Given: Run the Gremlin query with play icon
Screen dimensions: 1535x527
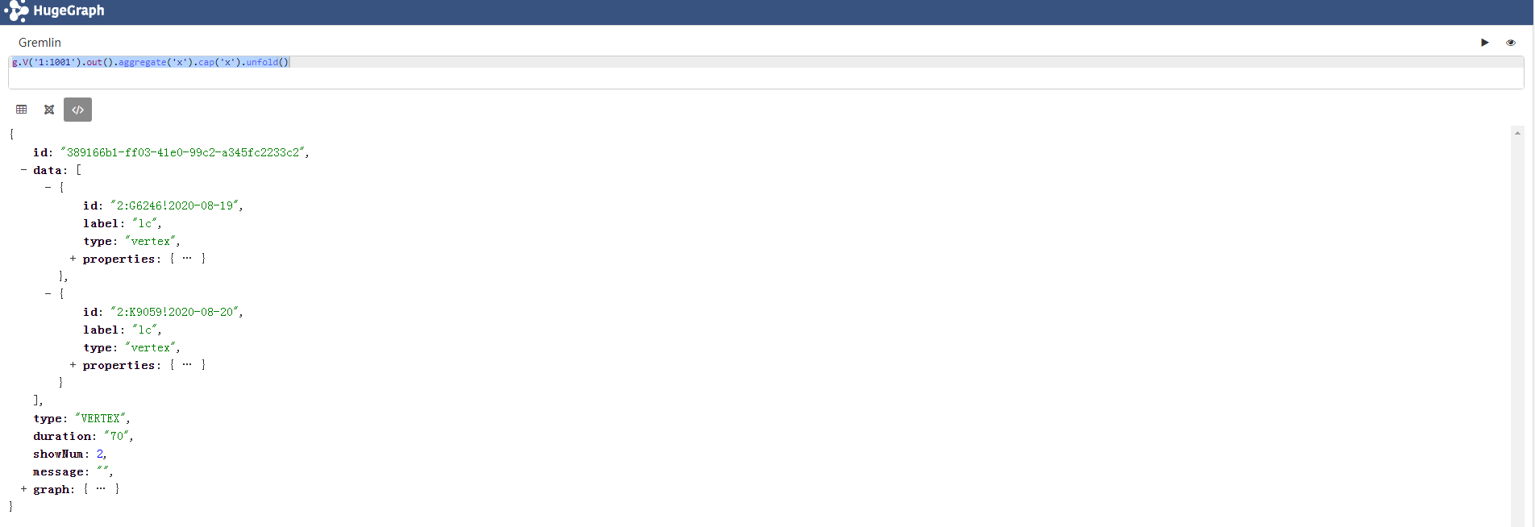Looking at the screenshot, I should (x=1484, y=43).
